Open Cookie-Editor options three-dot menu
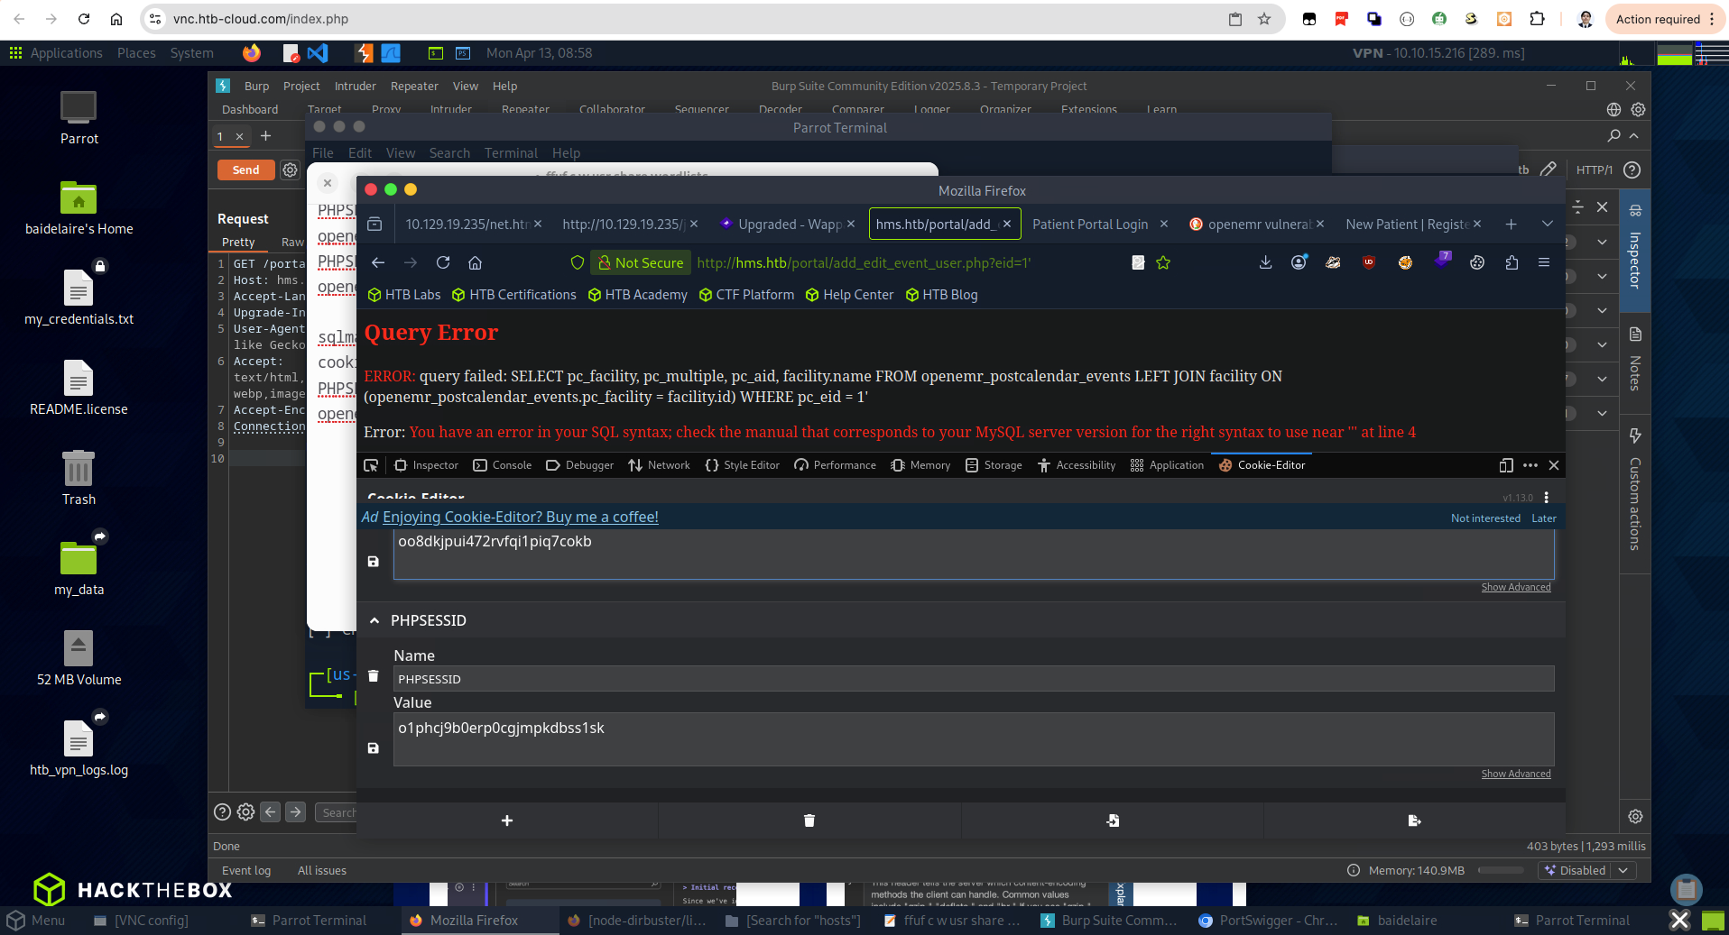This screenshot has height=935, width=1729. tap(1547, 498)
